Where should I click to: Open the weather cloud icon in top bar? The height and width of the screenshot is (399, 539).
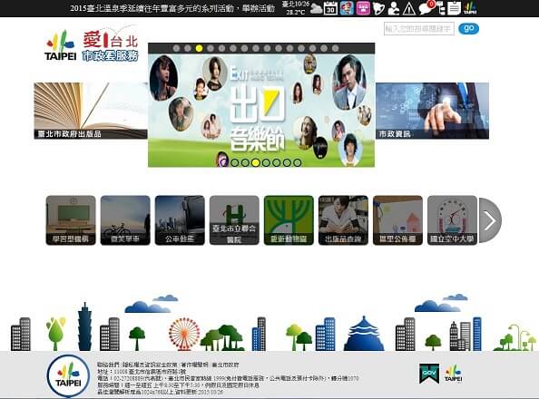[317, 8]
